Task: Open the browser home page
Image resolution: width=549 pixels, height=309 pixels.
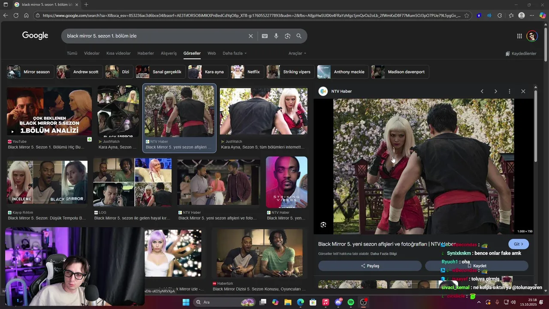Action: pyautogui.click(x=26, y=15)
